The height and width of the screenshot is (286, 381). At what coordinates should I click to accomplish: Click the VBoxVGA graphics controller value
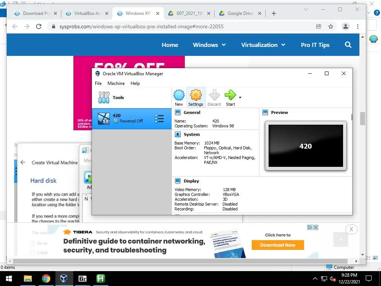point(231,194)
